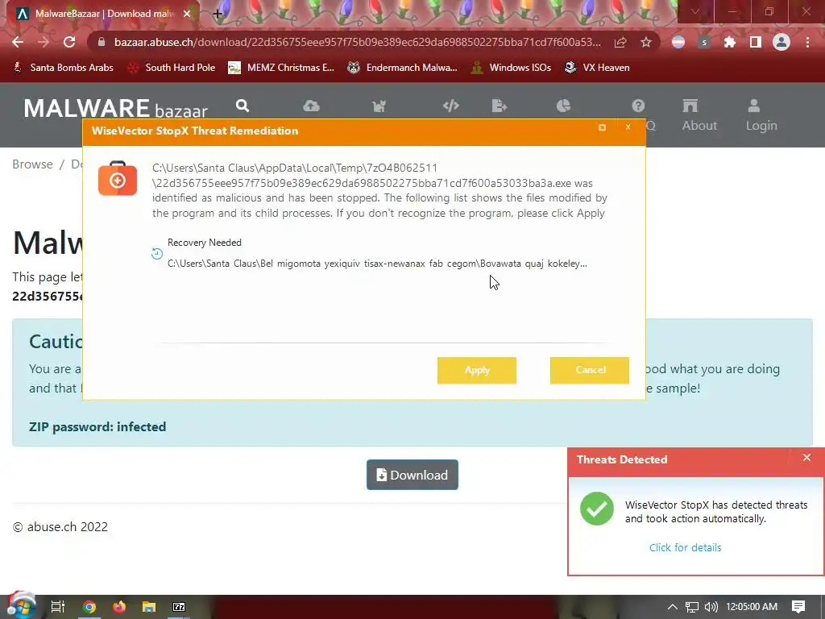Click the Apply button in WiseVector dialog

click(477, 370)
